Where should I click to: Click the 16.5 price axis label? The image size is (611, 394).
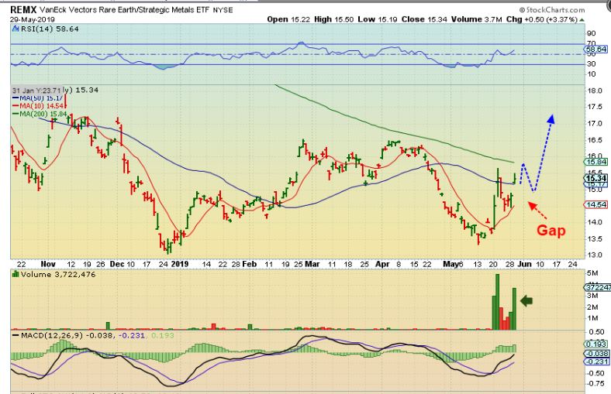click(595, 140)
